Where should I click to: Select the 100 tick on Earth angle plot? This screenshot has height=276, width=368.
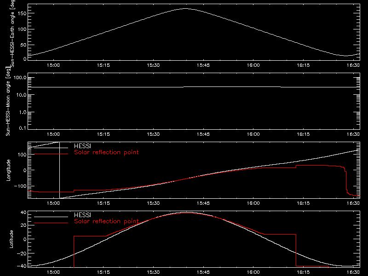pyautogui.click(x=22, y=29)
